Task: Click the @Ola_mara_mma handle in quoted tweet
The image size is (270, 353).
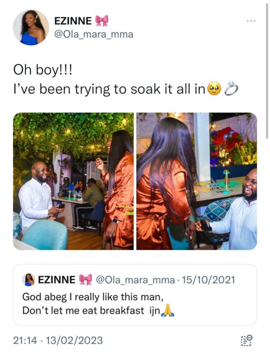Action: [x=135, y=280]
